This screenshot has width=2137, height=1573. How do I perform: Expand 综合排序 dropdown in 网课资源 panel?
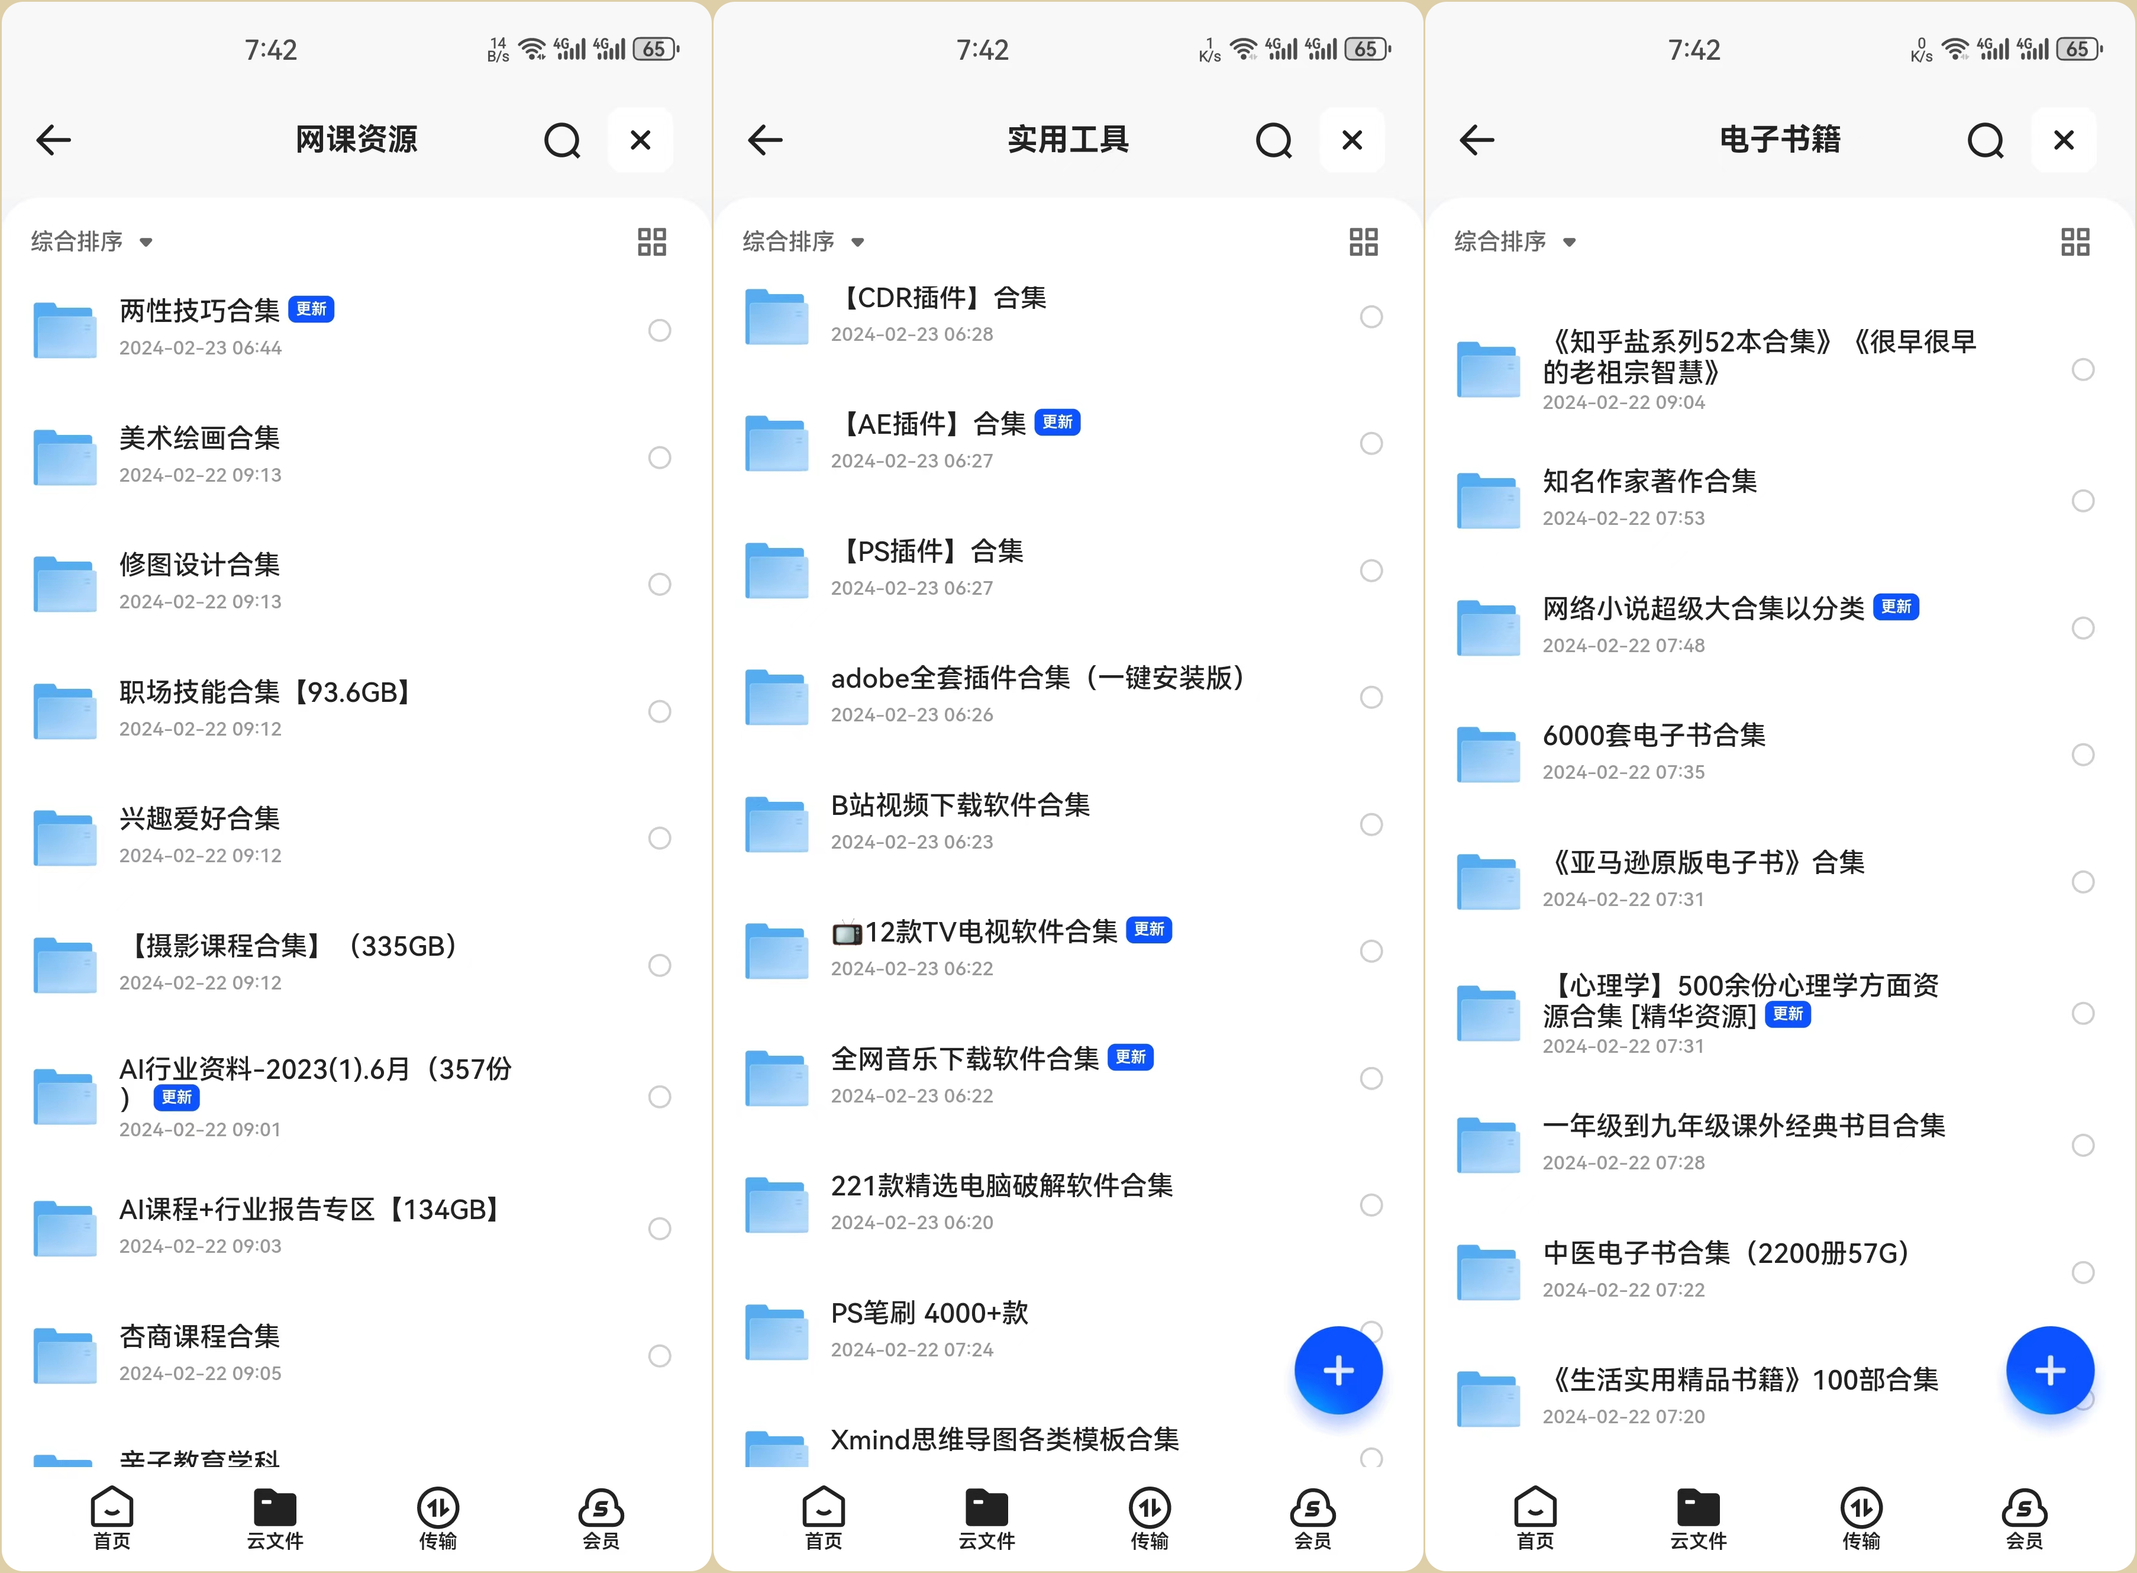91,242
